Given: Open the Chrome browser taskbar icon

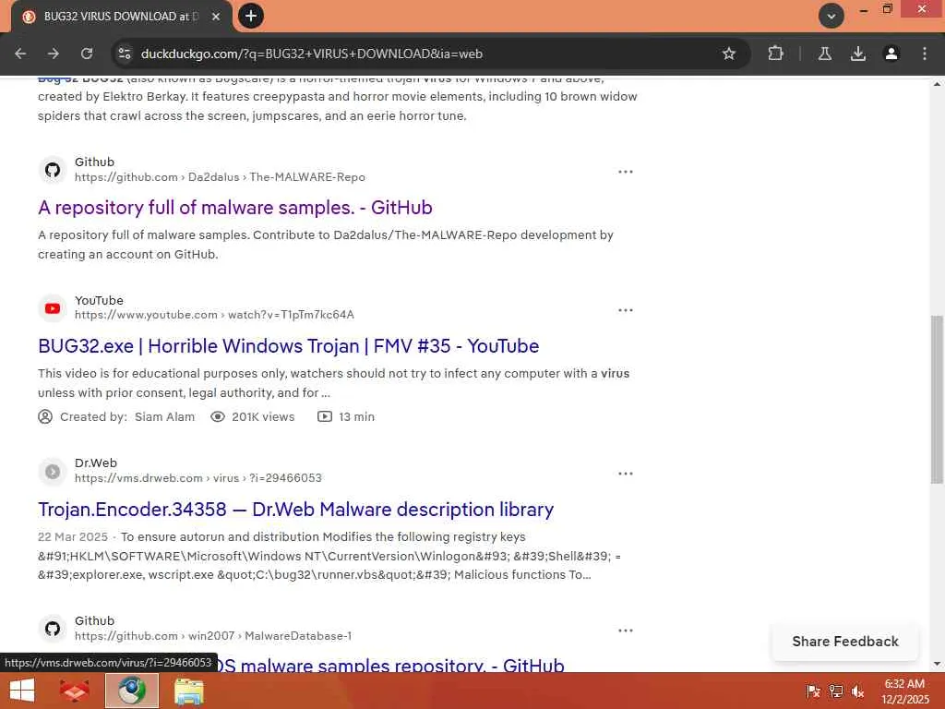Looking at the screenshot, I should pyautogui.click(x=132, y=691).
